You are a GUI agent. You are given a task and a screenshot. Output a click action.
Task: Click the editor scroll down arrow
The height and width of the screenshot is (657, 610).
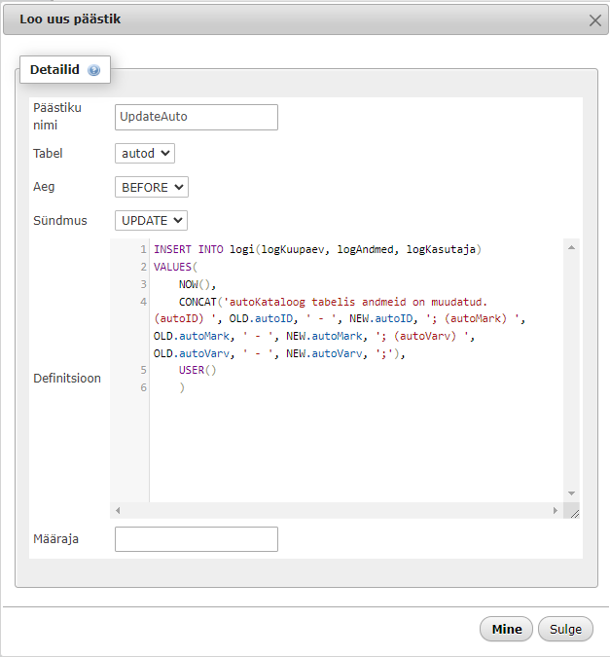pyautogui.click(x=571, y=493)
